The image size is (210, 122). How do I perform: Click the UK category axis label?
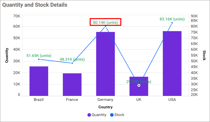click(x=139, y=99)
